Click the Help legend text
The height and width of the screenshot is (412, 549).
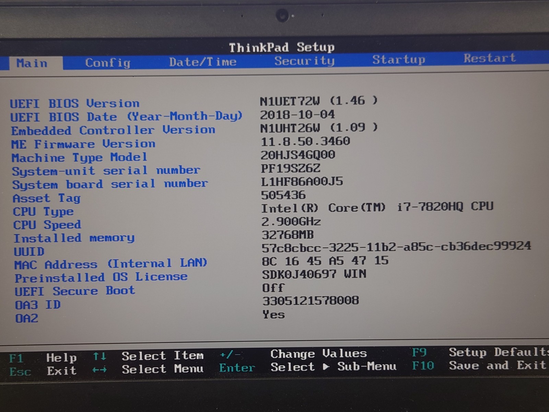(x=61, y=357)
